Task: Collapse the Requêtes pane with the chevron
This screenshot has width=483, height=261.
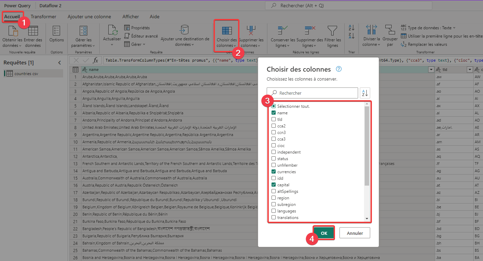Action: tap(59, 63)
